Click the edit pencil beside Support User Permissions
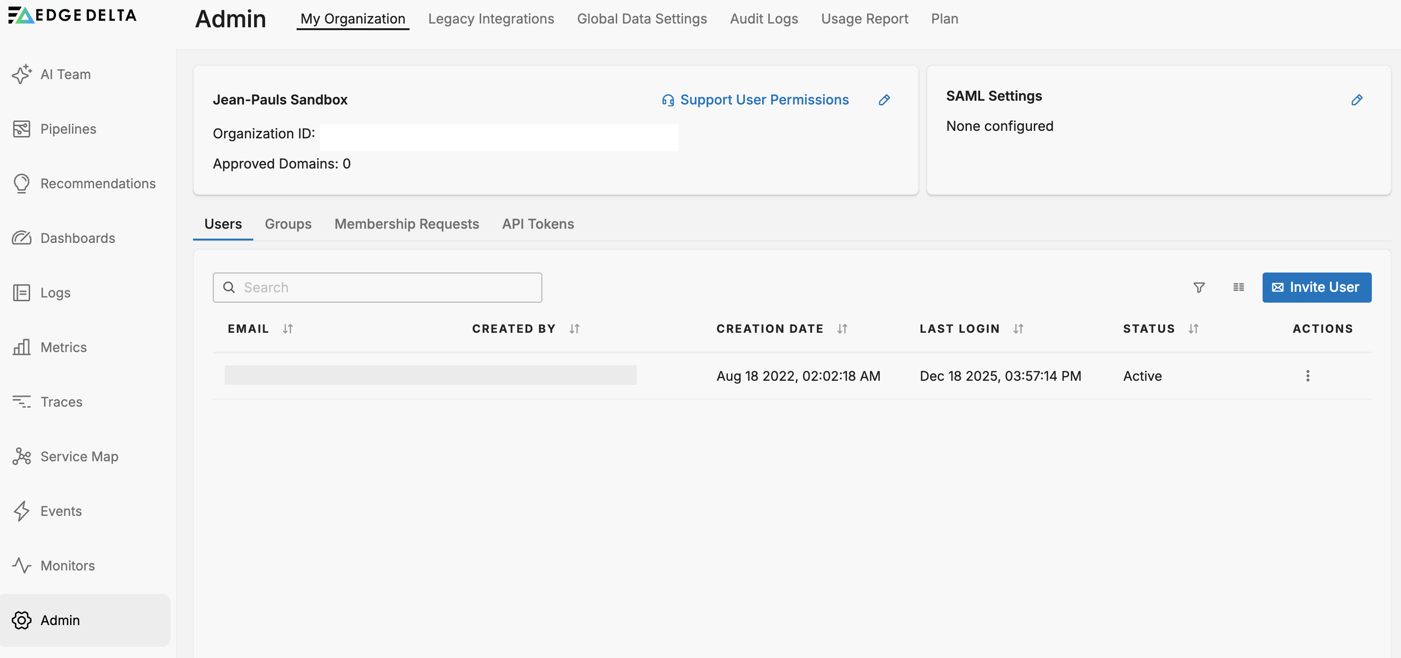1401x658 pixels. [x=884, y=99]
